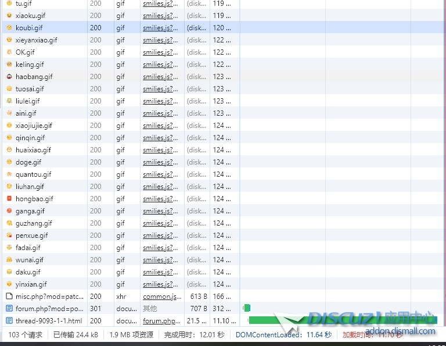446x346 pixels.
Task: Click the xiaojiujie.gif smiley icon
Action: coord(9,125)
